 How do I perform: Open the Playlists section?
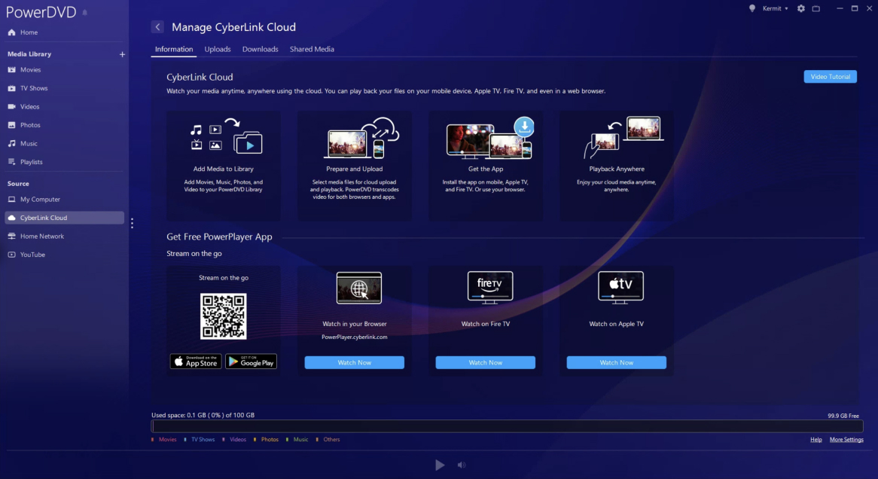point(33,161)
